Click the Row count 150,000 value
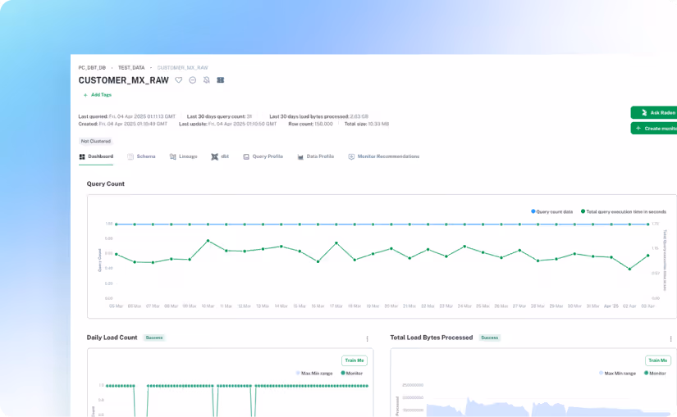Image resolution: width=677 pixels, height=417 pixels. pyautogui.click(x=323, y=124)
